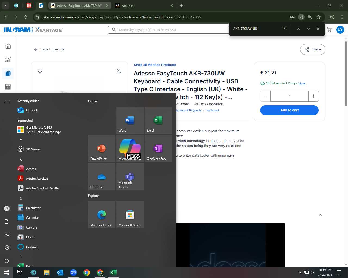Open Calculator app
This screenshot has height=278, width=348.
pos(49,208)
